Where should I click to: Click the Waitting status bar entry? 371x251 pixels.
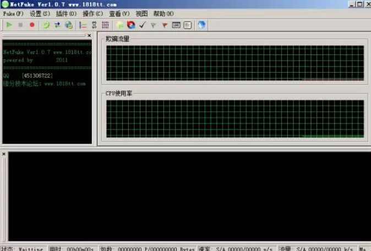point(23,249)
